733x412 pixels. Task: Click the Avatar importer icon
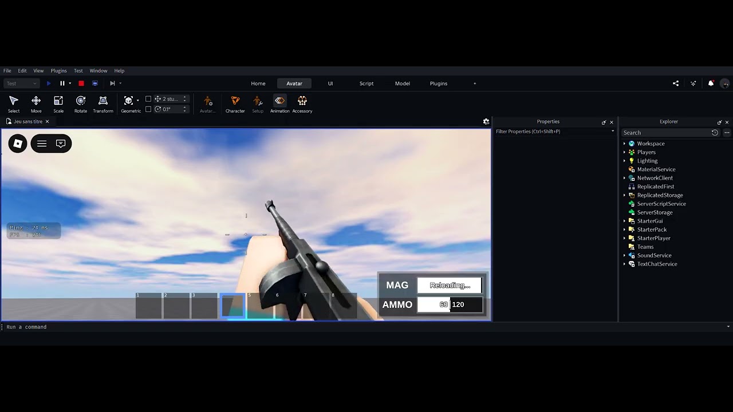[x=208, y=101]
